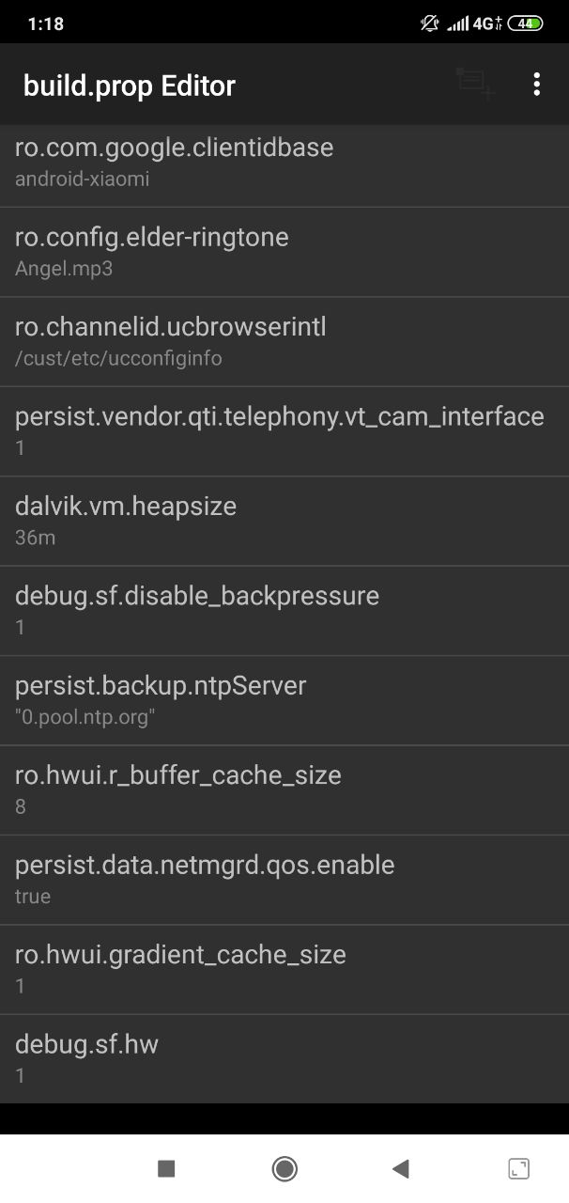The width and height of the screenshot is (569, 1203).
Task: Edit ro.hwui.r_buffer_cache_size property
Action: [x=284, y=790]
